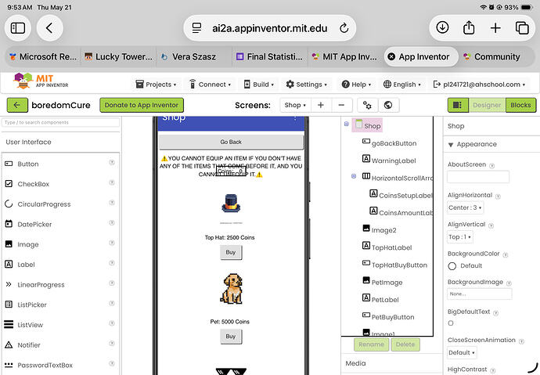
Task: Reload the page in the address bar
Action: pyautogui.click(x=344, y=28)
